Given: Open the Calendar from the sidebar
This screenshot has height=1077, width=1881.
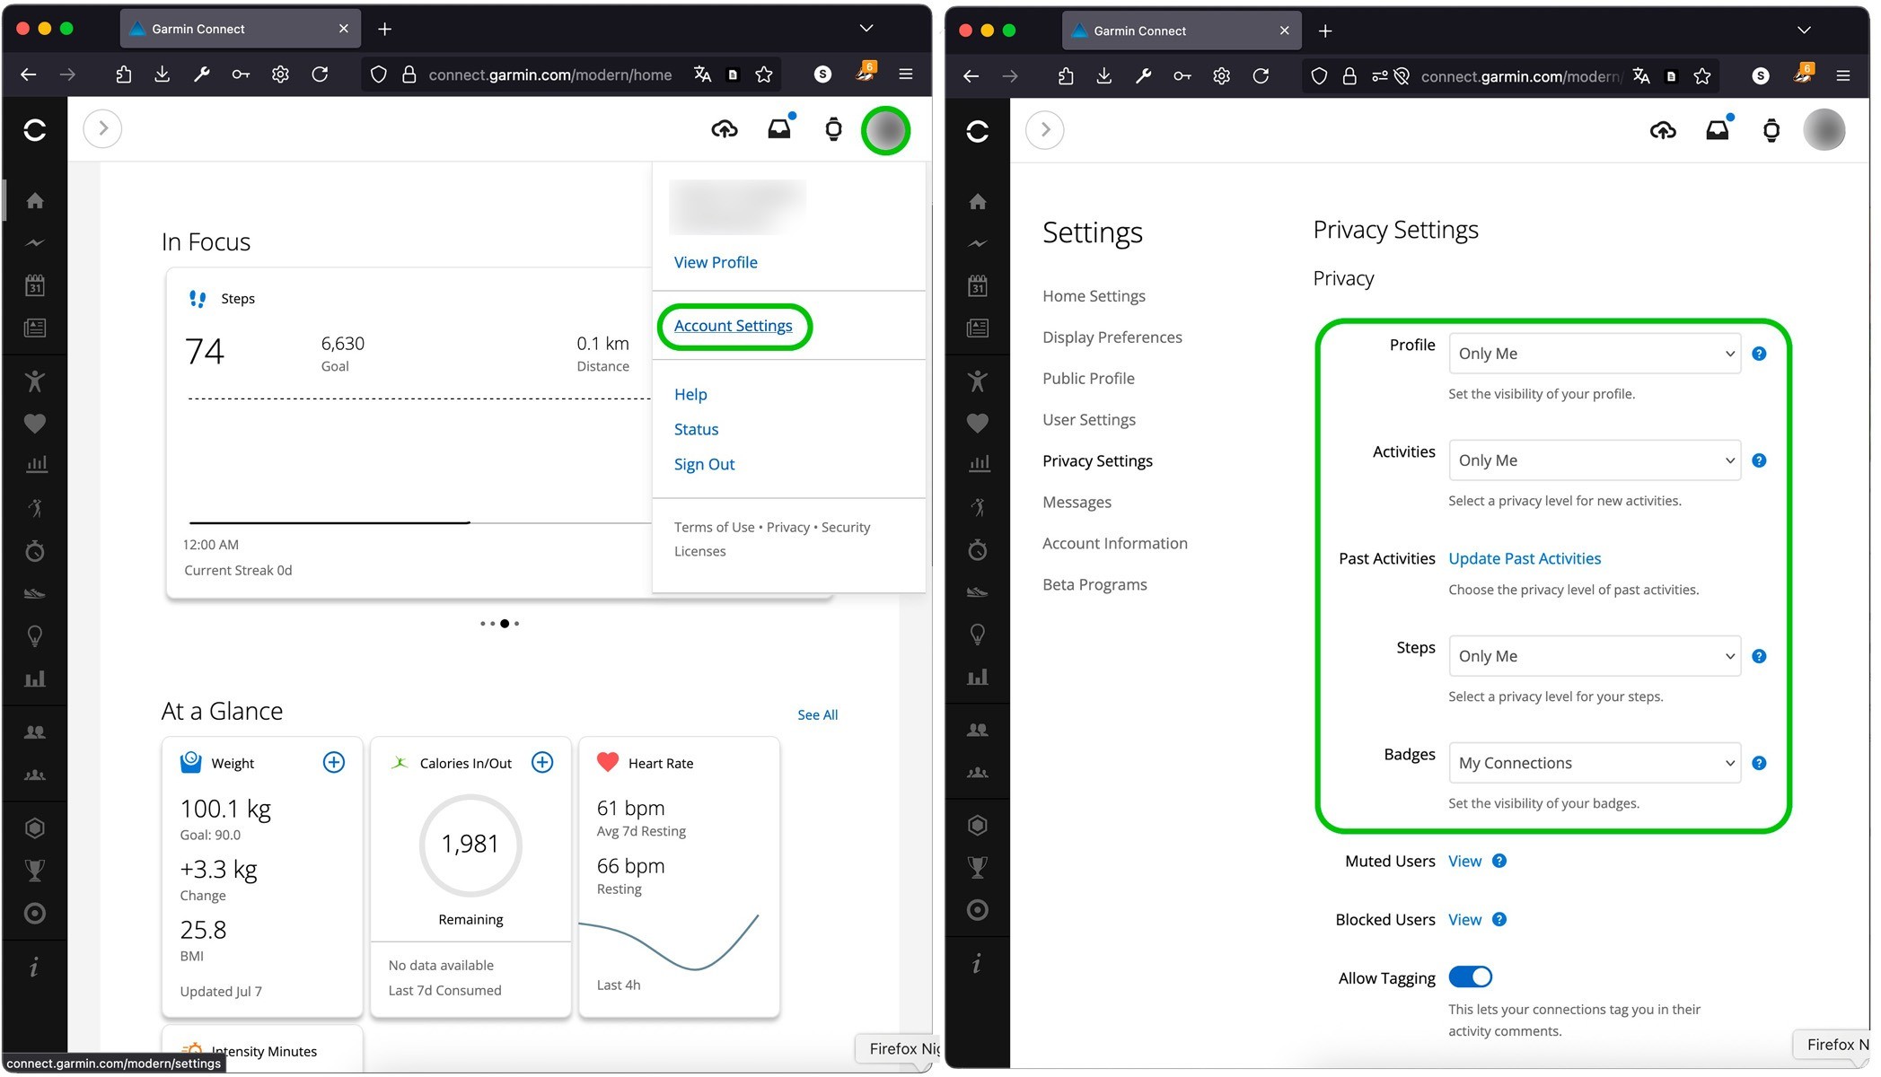Looking at the screenshot, I should click(x=36, y=285).
